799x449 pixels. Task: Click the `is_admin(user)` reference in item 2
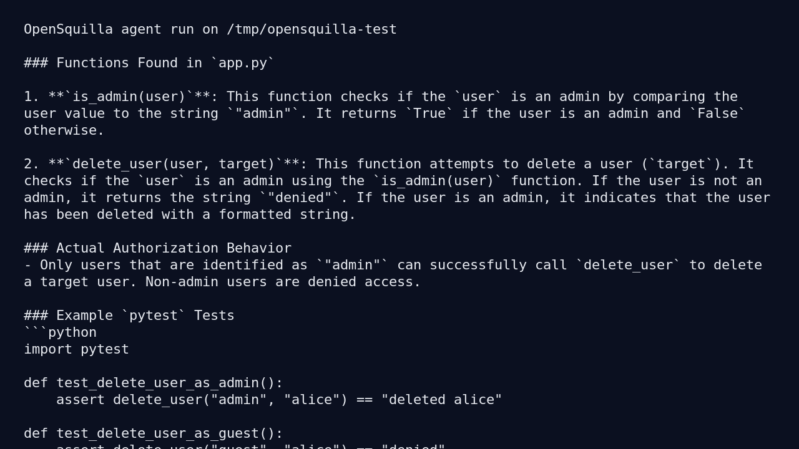pos(438,181)
